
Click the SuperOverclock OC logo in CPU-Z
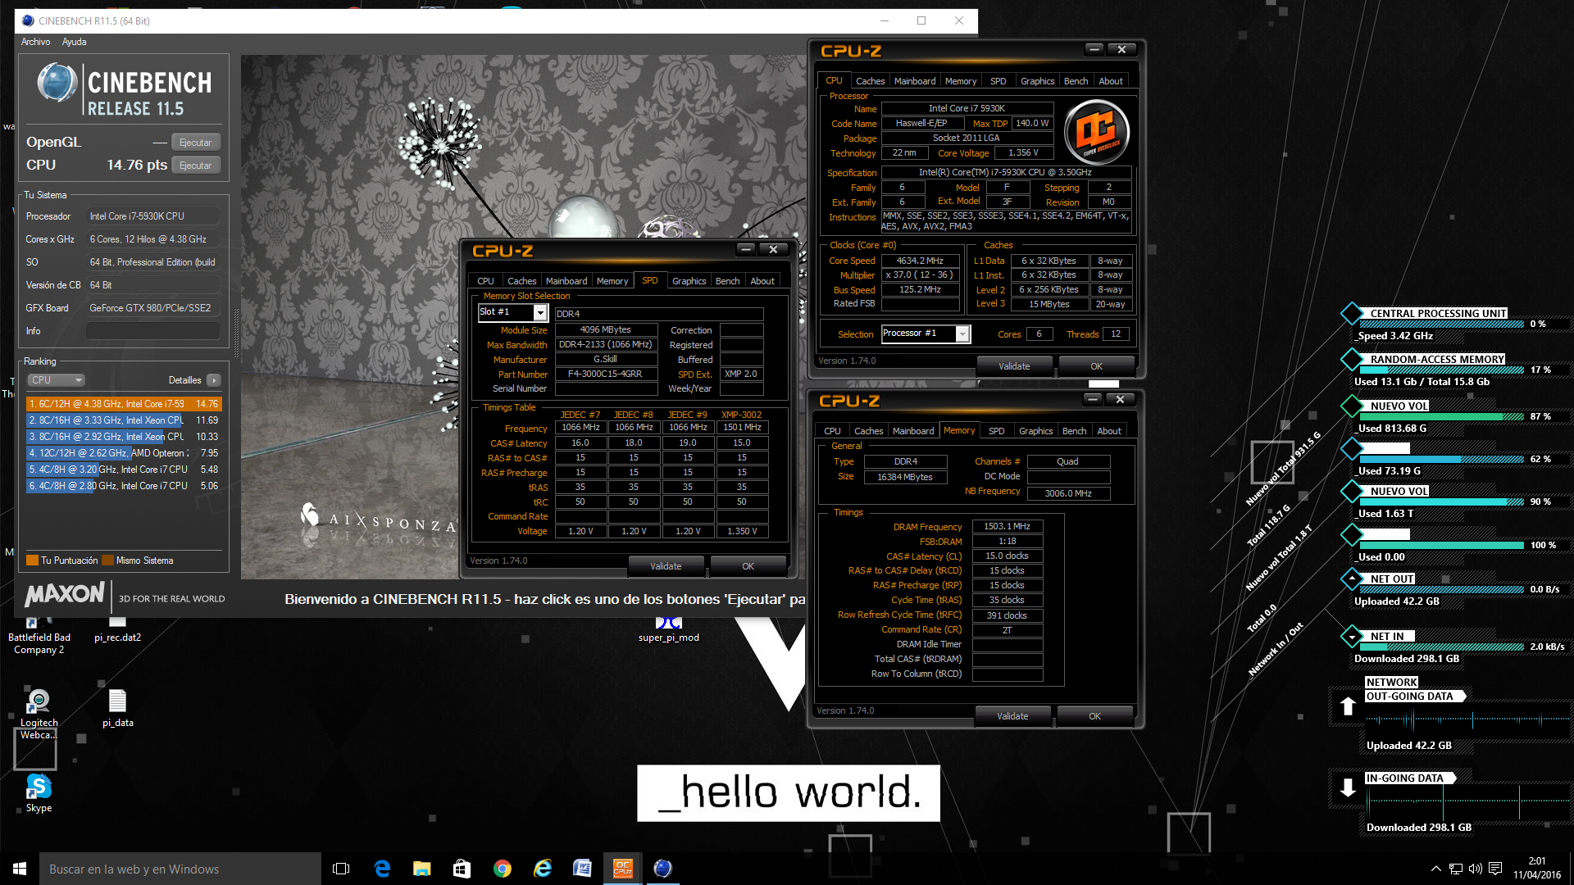(x=1096, y=131)
